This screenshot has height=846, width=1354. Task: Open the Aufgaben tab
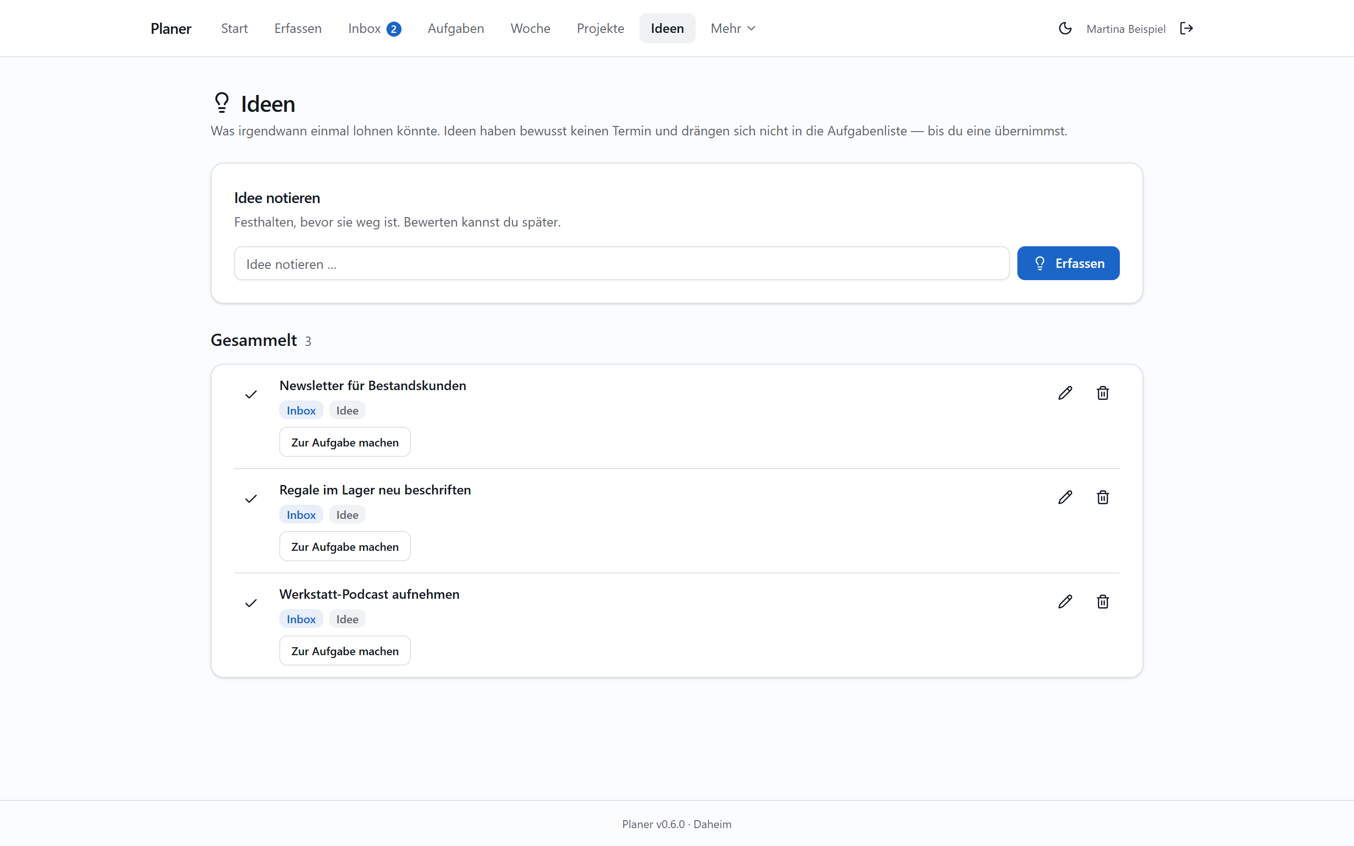456,29
